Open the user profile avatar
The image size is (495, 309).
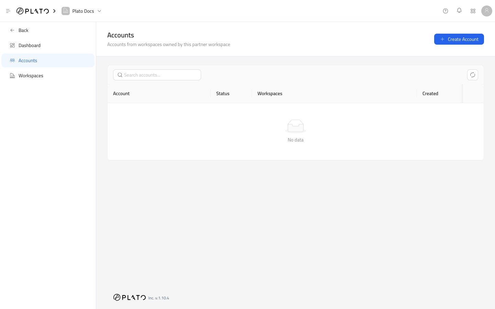click(487, 11)
